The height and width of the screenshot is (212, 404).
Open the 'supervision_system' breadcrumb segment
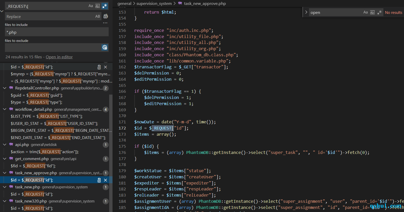pyautogui.click(x=154, y=3)
